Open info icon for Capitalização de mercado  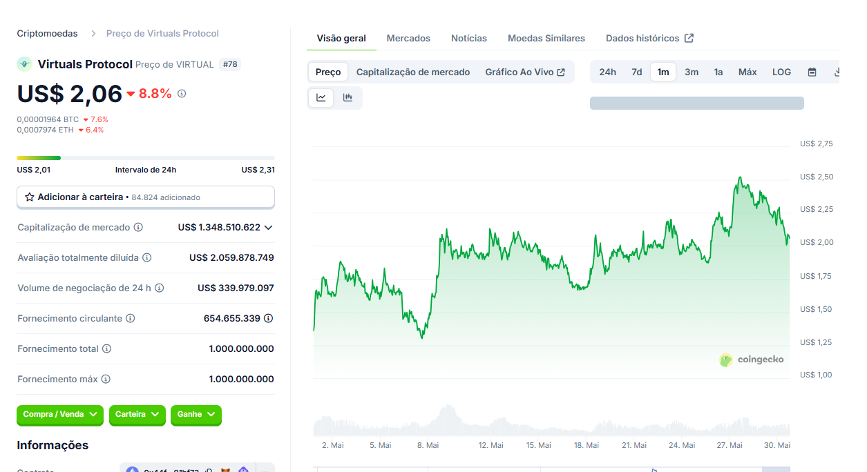click(138, 227)
